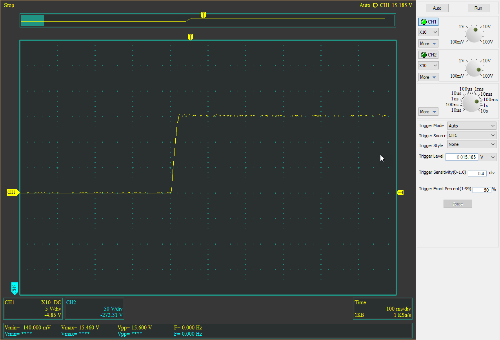Open the Trigger Source dropdown
Viewport: 500px width, 340px height.
[x=472, y=135]
